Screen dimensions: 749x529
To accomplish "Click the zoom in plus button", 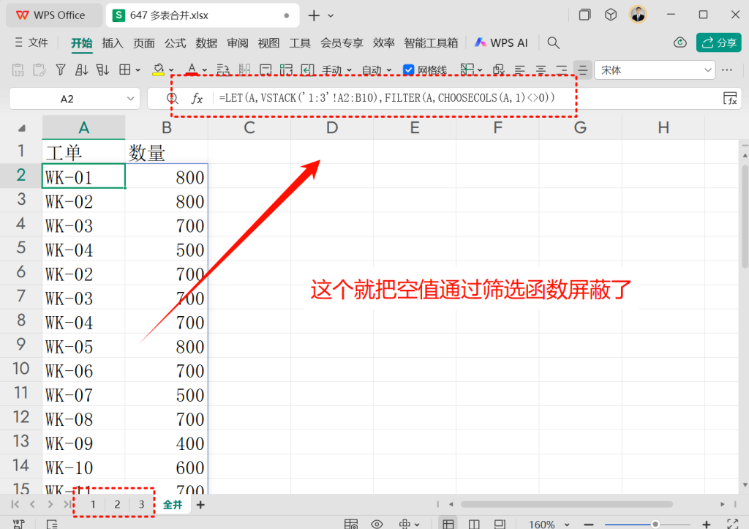I will tap(706, 524).
